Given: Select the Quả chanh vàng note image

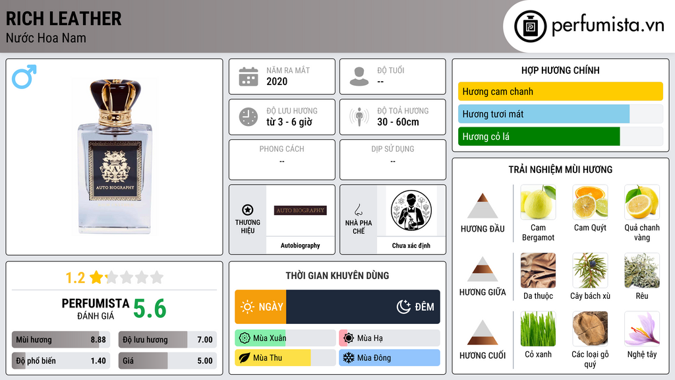Looking at the screenshot, I should pyautogui.click(x=642, y=202).
